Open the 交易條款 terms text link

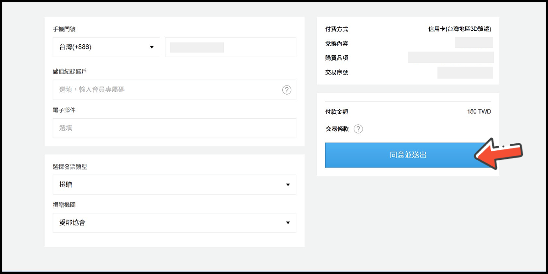tap(337, 129)
